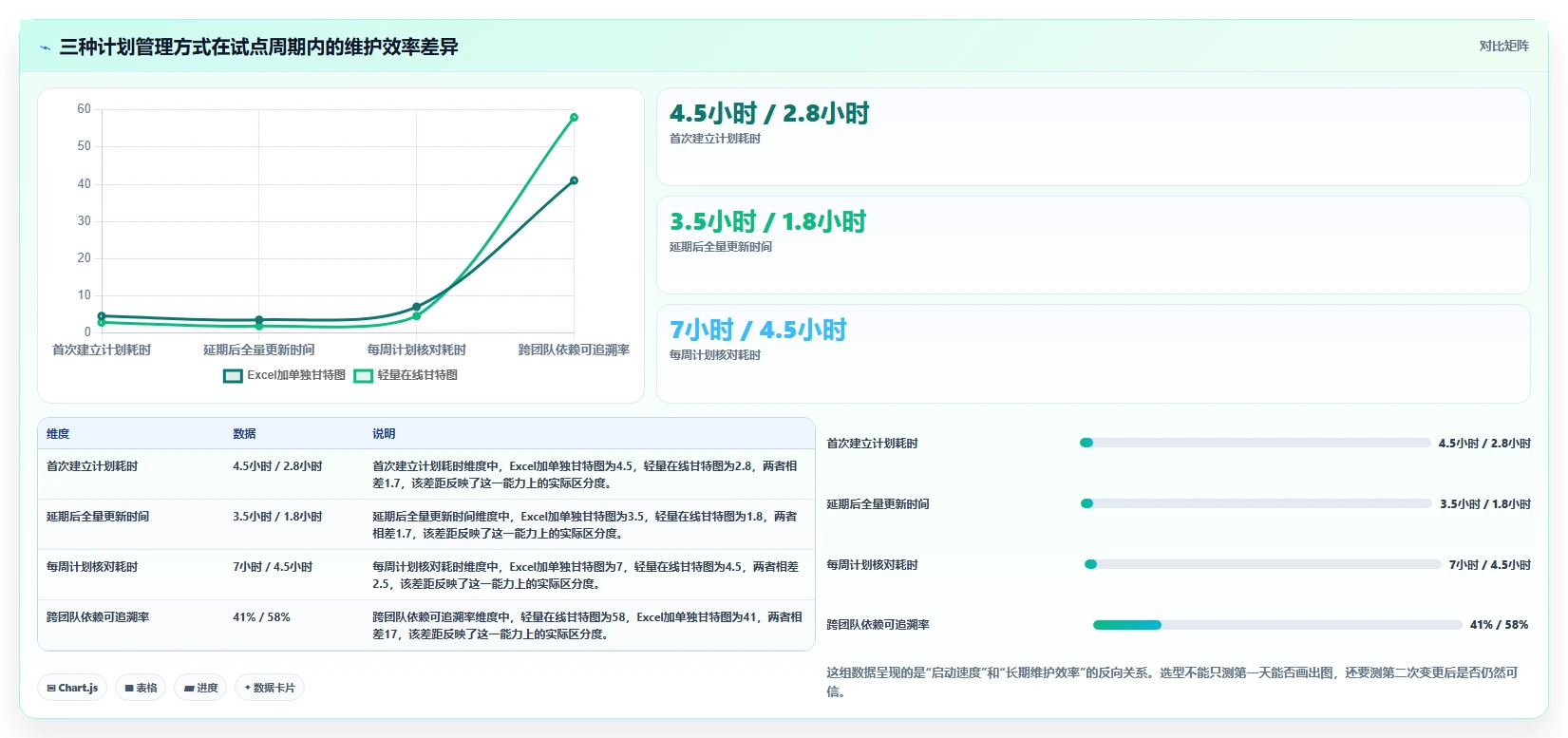Click the 进度 tag chip
The height and width of the screenshot is (738, 1568).
pos(200,688)
